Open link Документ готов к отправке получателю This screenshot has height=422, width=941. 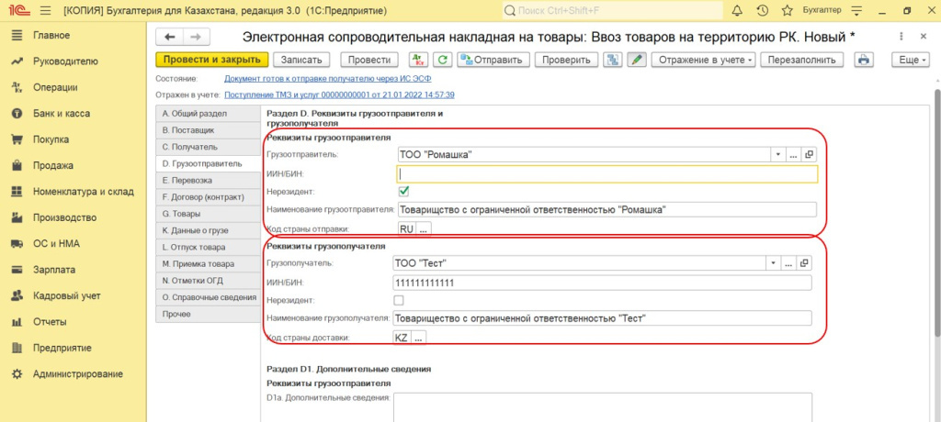[x=328, y=79]
